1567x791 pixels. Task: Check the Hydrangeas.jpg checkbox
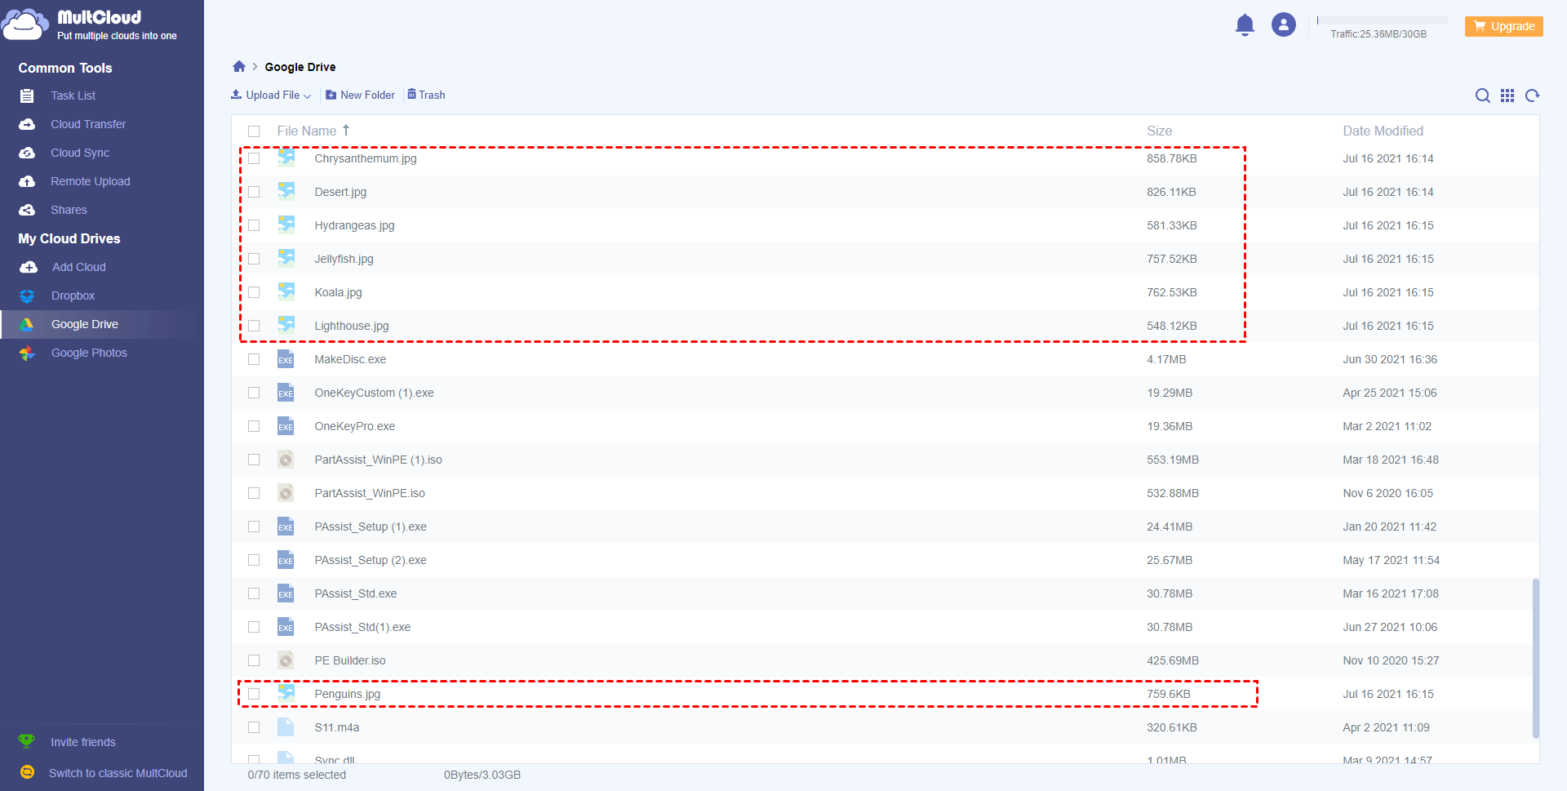[254, 225]
